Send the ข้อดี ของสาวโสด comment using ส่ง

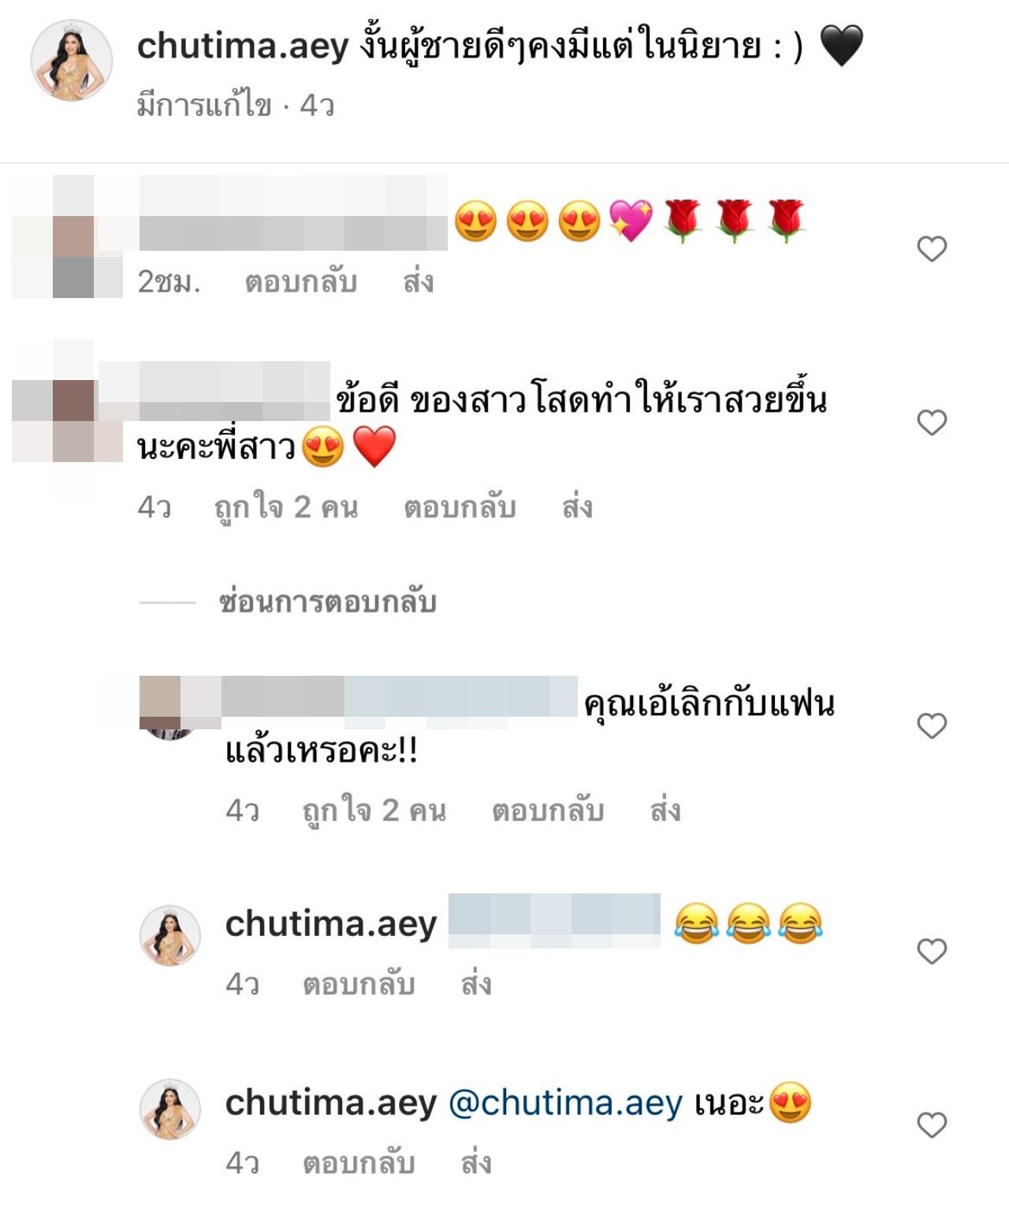pos(577,507)
